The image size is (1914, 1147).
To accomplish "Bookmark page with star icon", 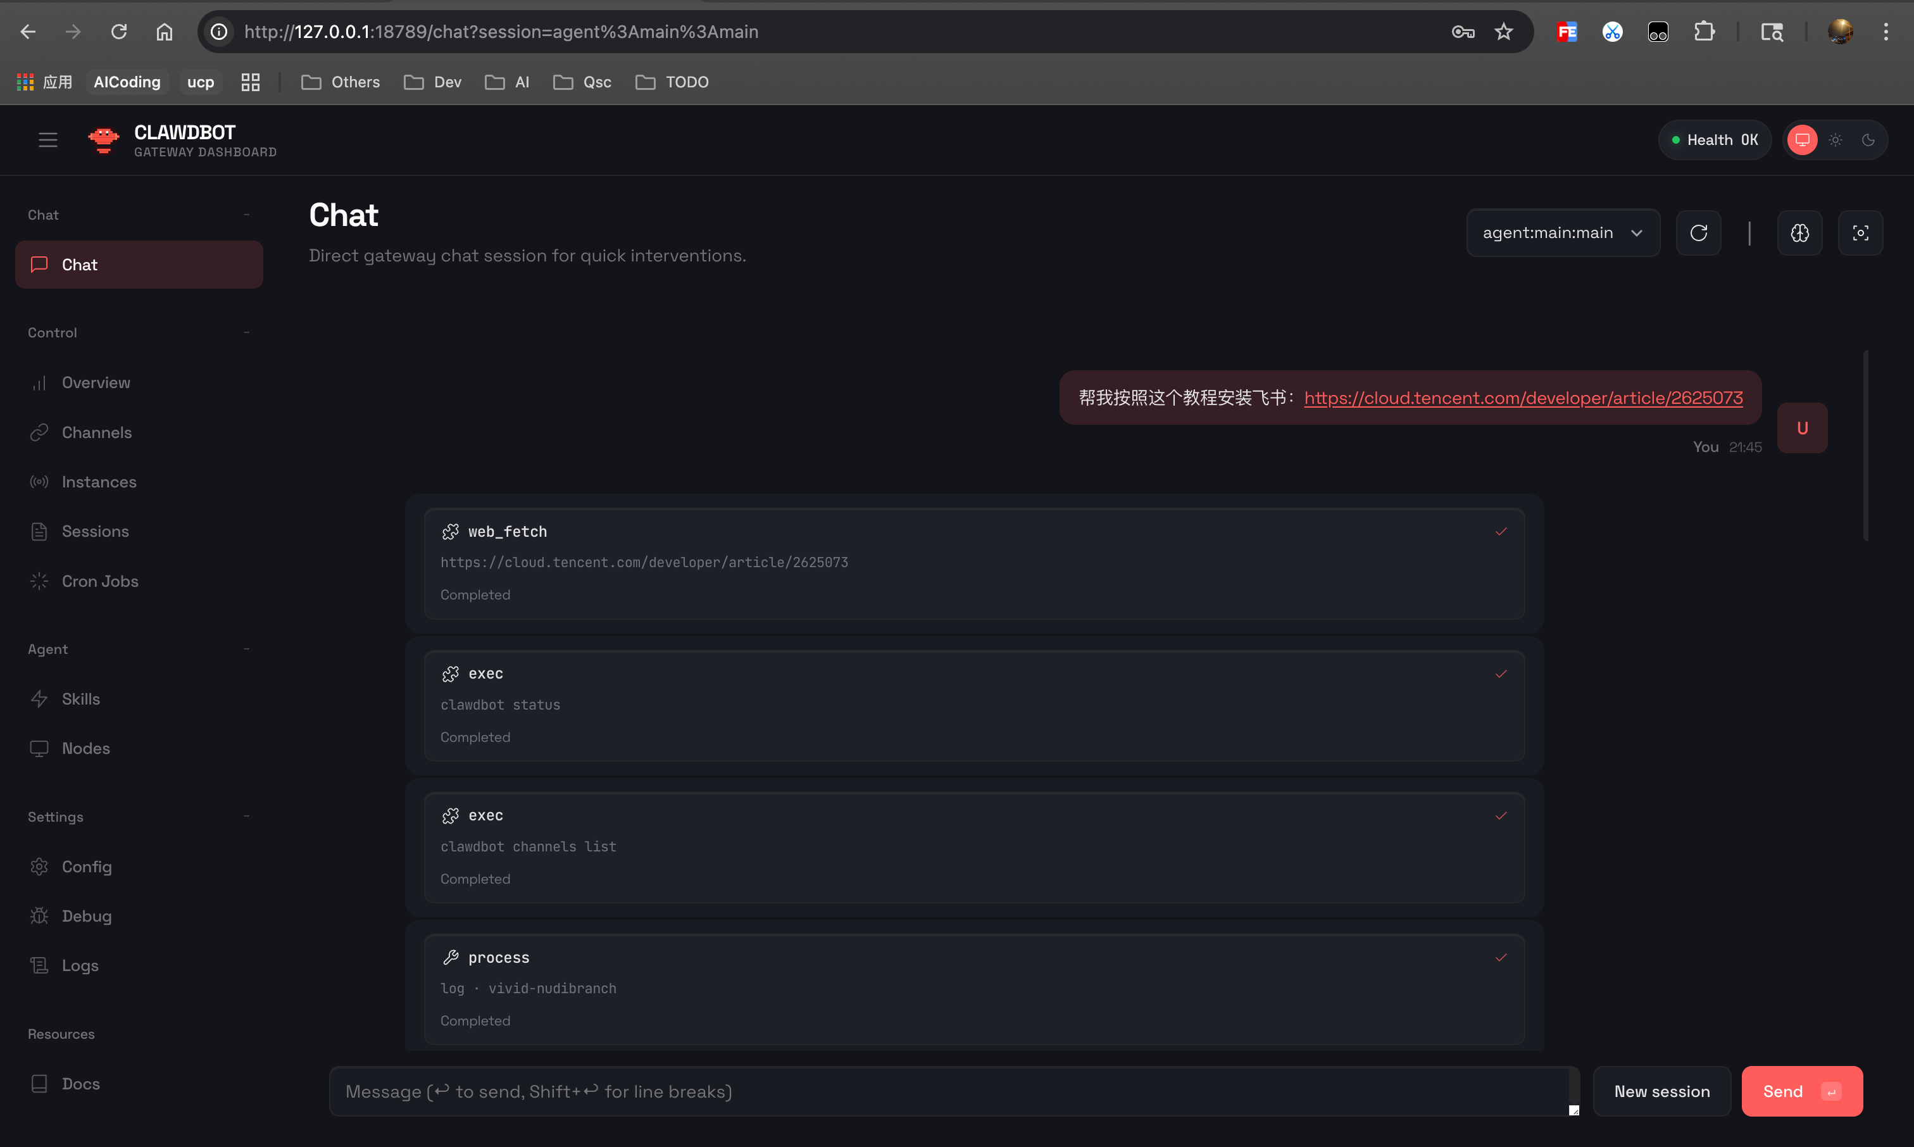I will [x=1503, y=32].
